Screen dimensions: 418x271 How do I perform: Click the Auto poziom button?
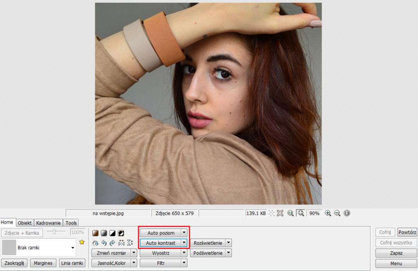click(161, 233)
